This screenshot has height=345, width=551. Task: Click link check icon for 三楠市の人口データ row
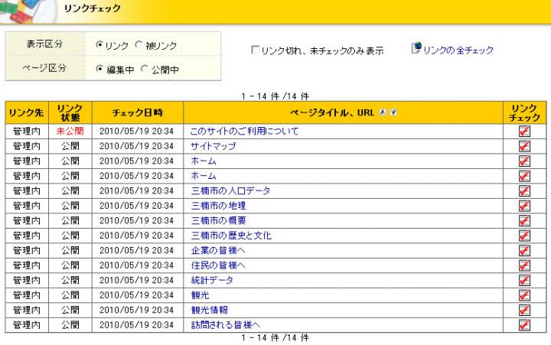click(x=523, y=190)
